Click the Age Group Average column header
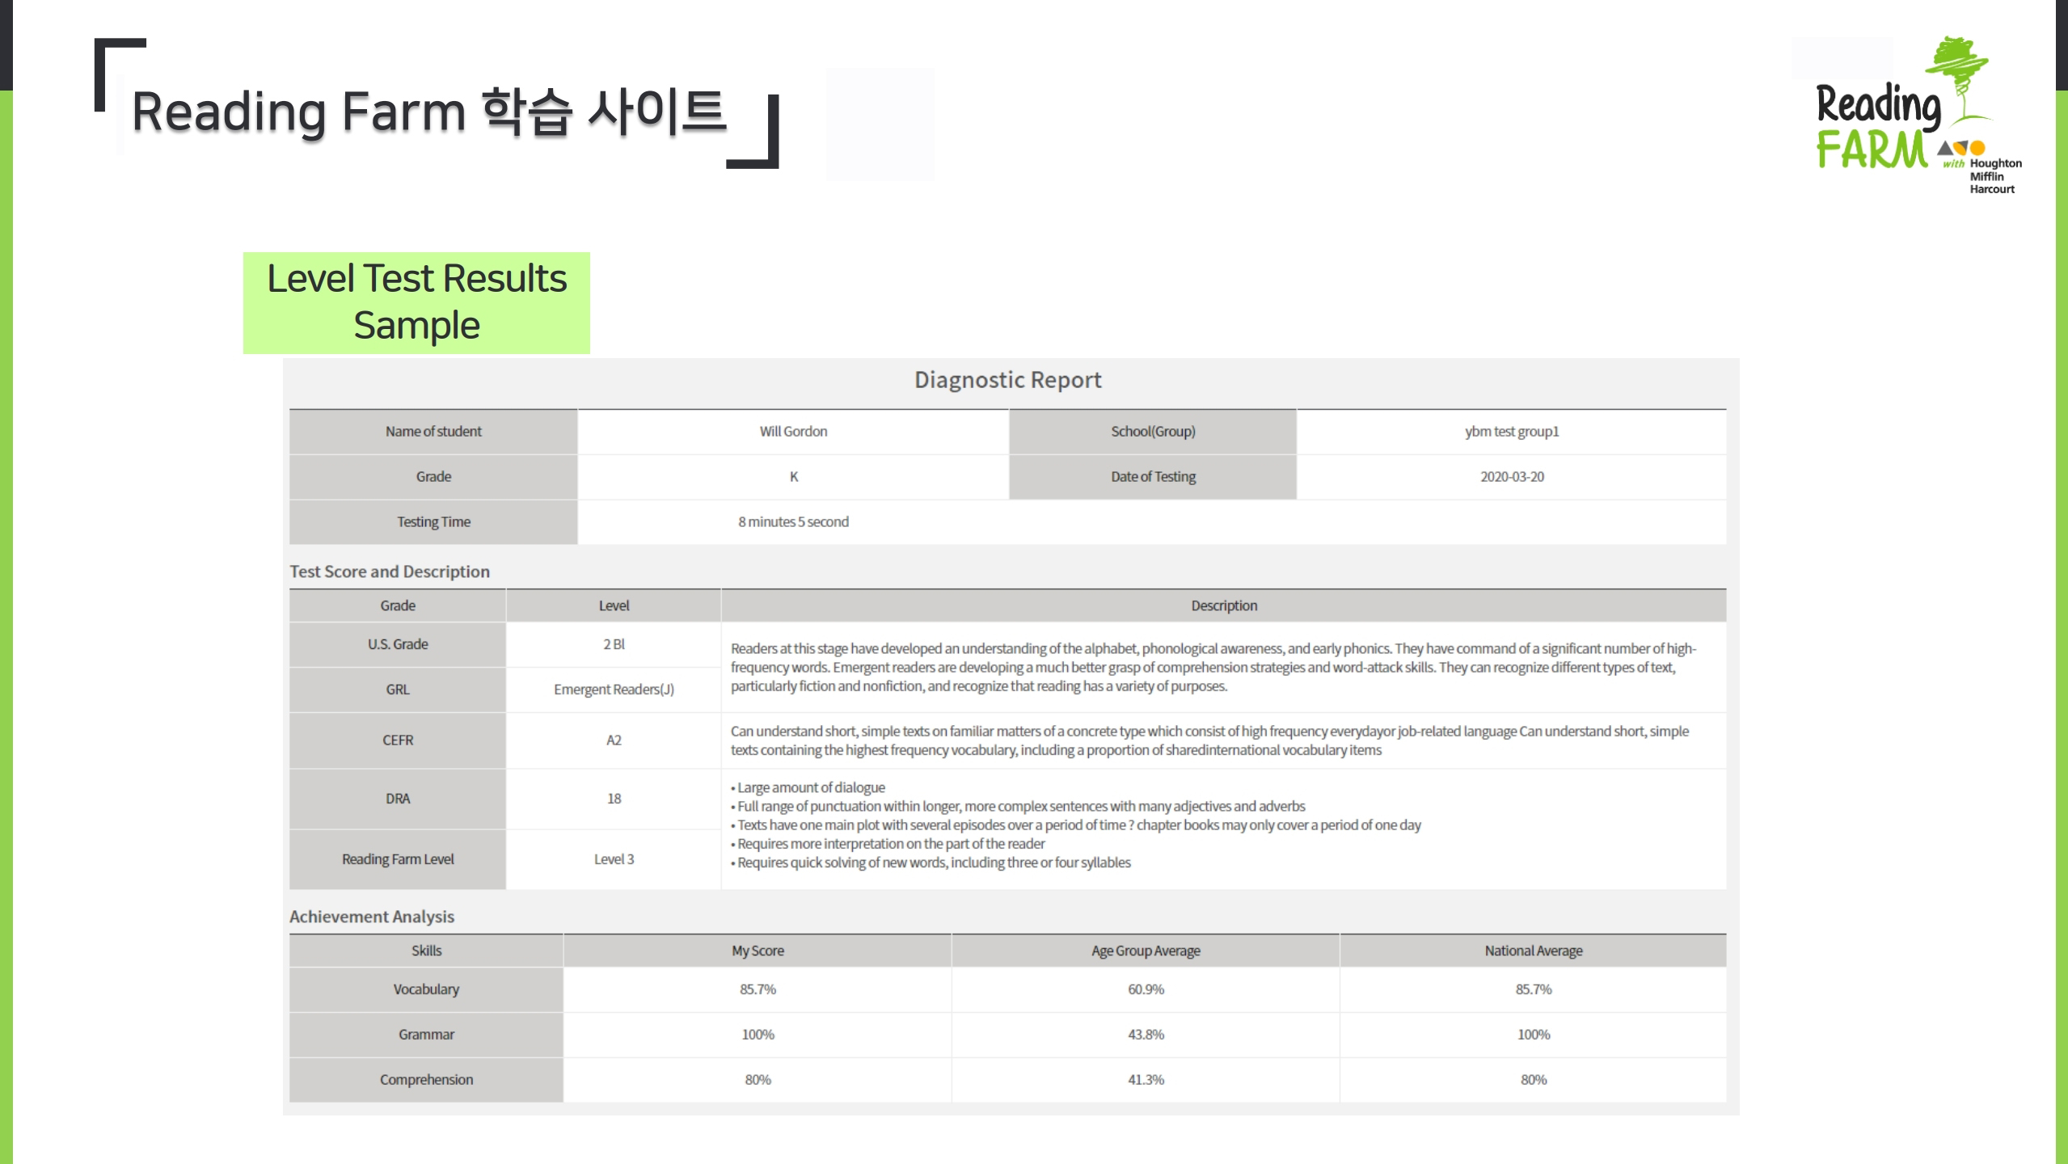 tap(1146, 951)
